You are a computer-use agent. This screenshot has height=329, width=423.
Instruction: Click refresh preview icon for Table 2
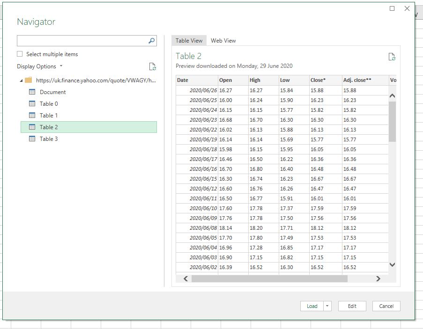pos(392,57)
